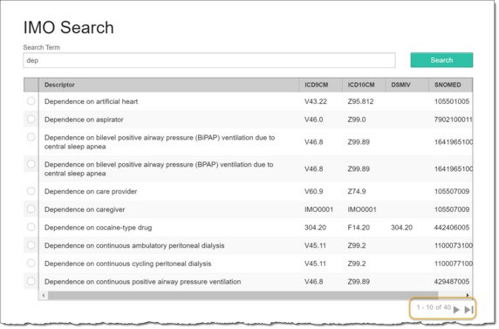The height and width of the screenshot is (329, 499).
Task: Click SNOMED code 429487005
Action: (452, 282)
